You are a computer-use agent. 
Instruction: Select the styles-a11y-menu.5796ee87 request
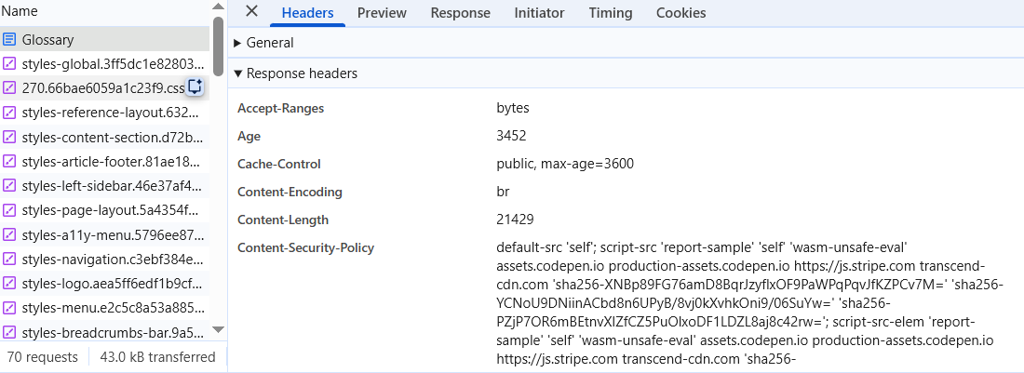(104, 234)
